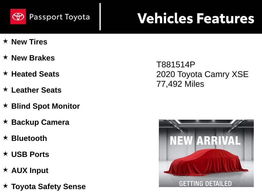Viewport: 262px width, 196px height.
Task: Select the 2020 Toyota Camry XSE title
Action: 202,75
